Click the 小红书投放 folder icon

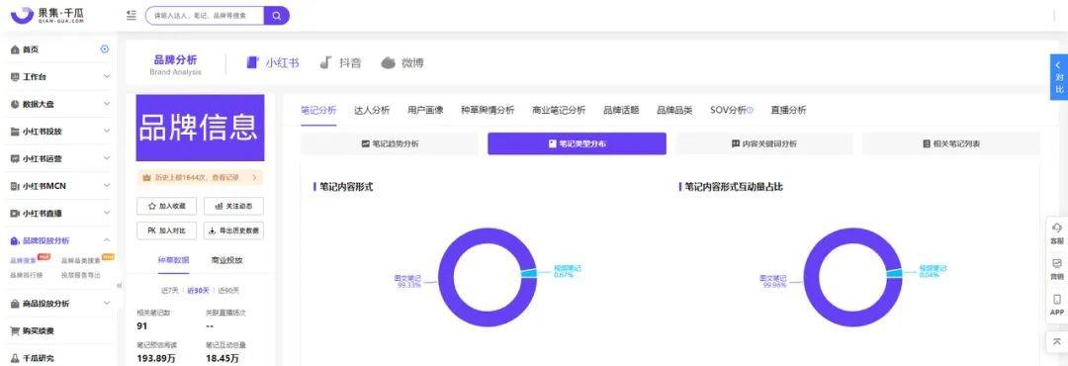click(15, 132)
